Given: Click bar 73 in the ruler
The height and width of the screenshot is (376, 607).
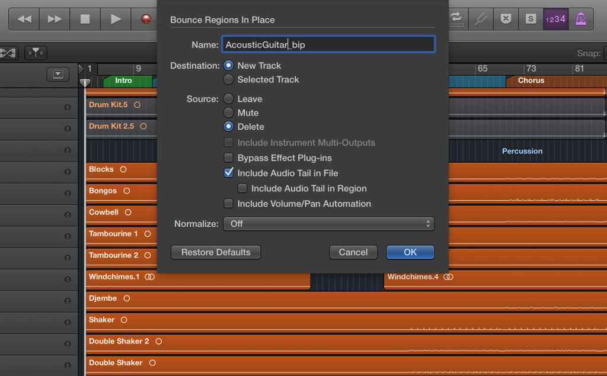Looking at the screenshot, I should [531, 69].
